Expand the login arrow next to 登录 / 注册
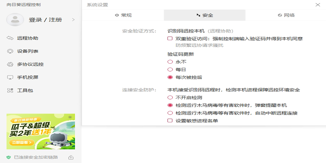The height and width of the screenshot is (163, 326). click(73, 20)
